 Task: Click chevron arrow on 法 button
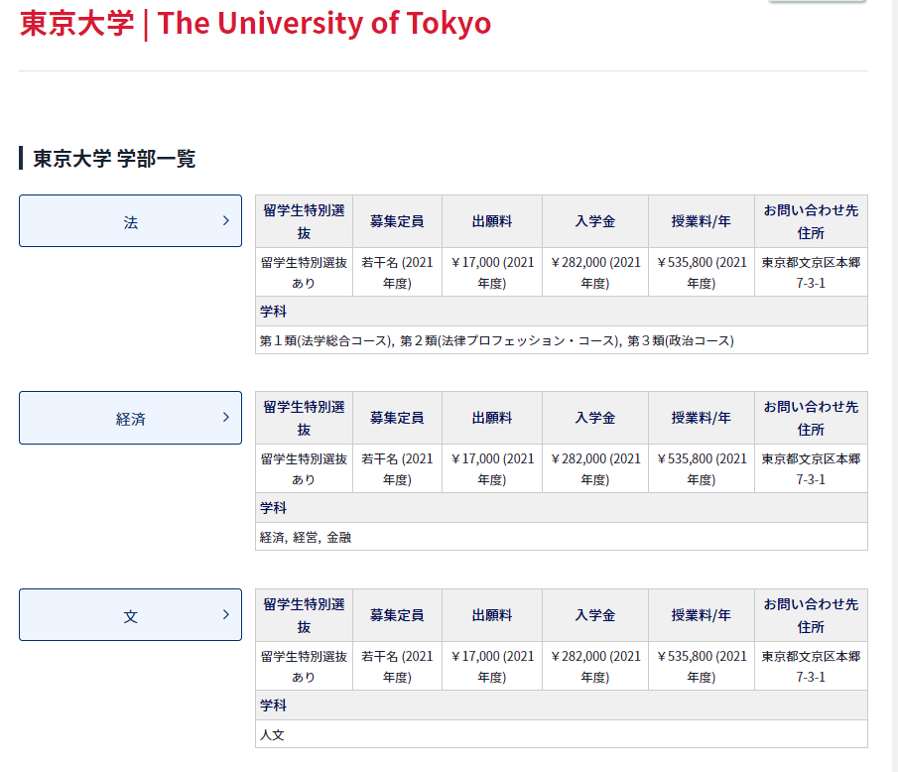click(x=225, y=221)
